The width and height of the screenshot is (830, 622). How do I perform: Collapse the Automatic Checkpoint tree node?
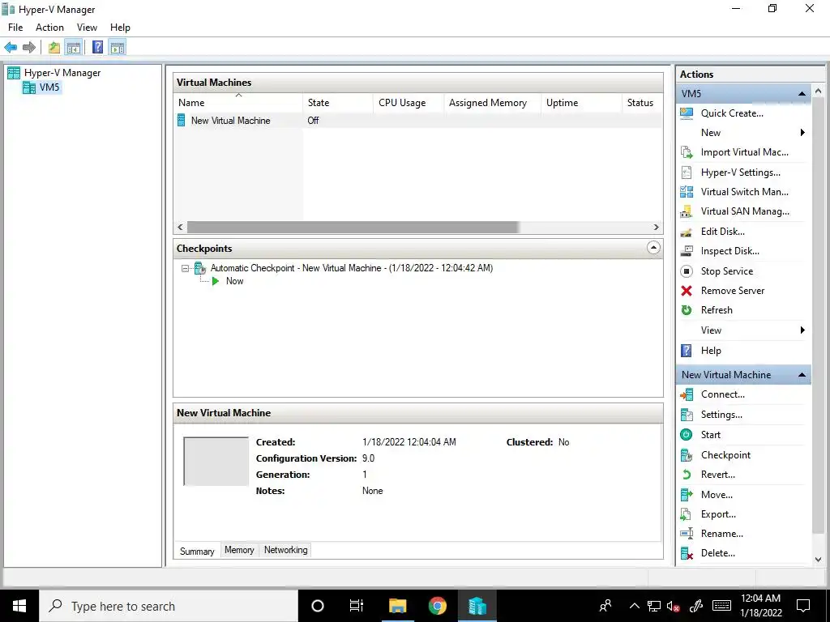[x=185, y=269]
